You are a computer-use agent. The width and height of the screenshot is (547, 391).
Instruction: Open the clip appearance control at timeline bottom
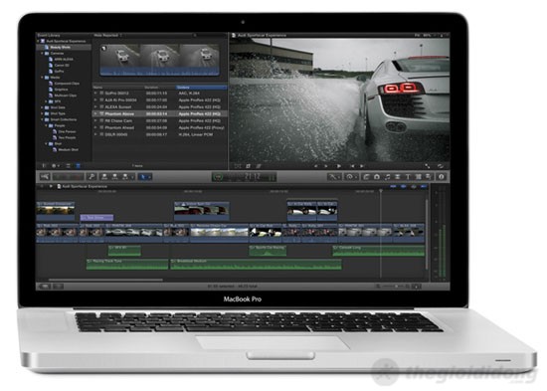(417, 287)
